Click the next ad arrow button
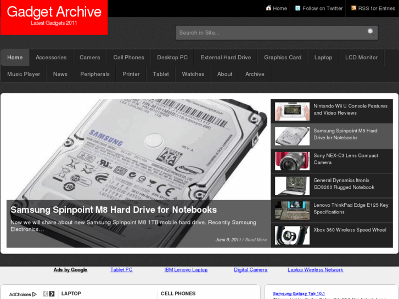 pyautogui.click(x=52, y=294)
